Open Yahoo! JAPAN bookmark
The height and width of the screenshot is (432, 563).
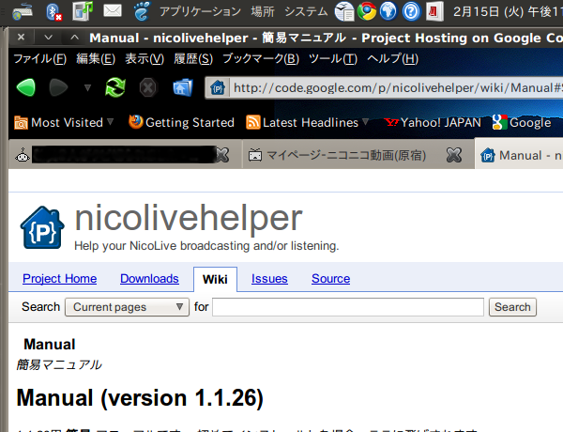[x=433, y=122]
